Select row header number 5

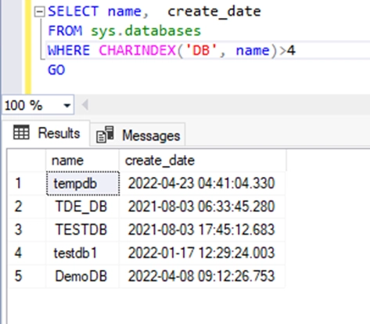(x=27, y=276)
